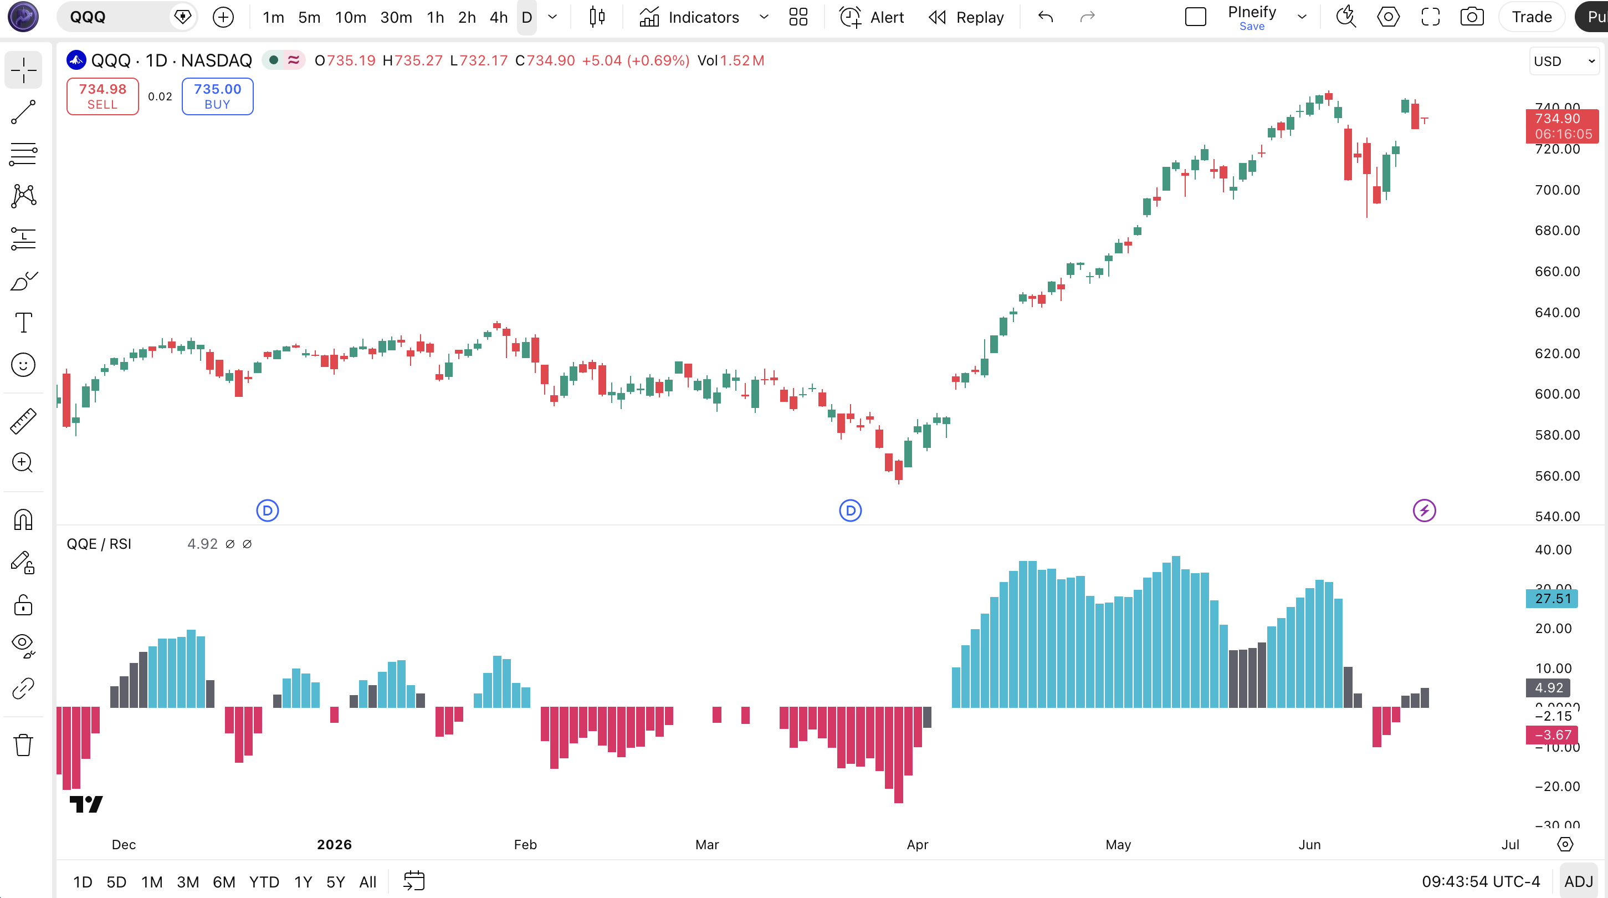Select the trend line drawing tool
The width and height of the screenshot is (1608, 898).
23,112
